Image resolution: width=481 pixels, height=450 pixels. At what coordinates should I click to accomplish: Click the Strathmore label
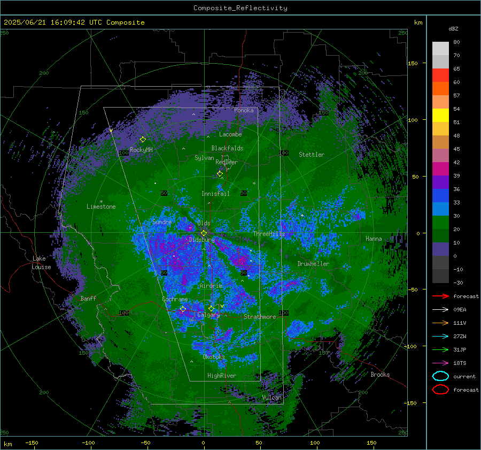[x=260, y=317]
